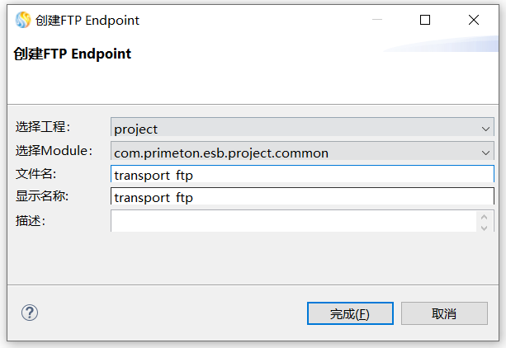
Task: Click the 选择Module label
Action: click(x=54, y=151)
